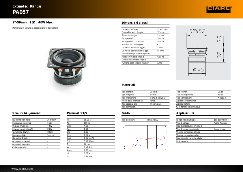Image resolution: width=243 pixels, height=172 pixels.
Task: Select the "40 W" Potenza musicale value
Action: 50,126
